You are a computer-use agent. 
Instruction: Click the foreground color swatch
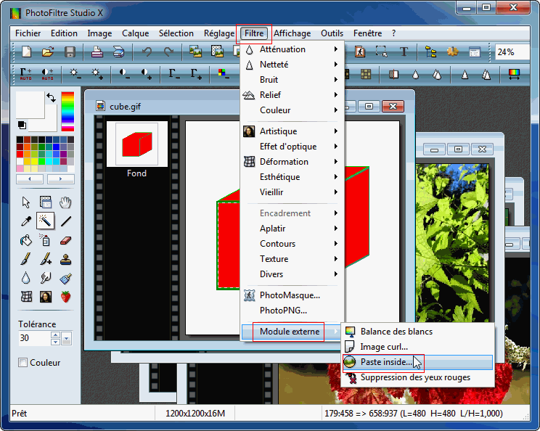pos(30,105)
